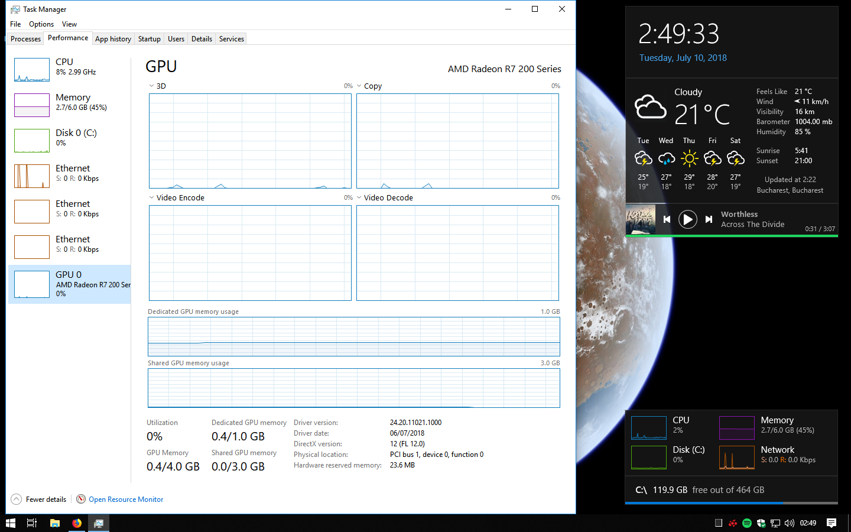851x532 pixels.
Task: Click the Resource Monitor icon beside the link
Action: point(80,499)
